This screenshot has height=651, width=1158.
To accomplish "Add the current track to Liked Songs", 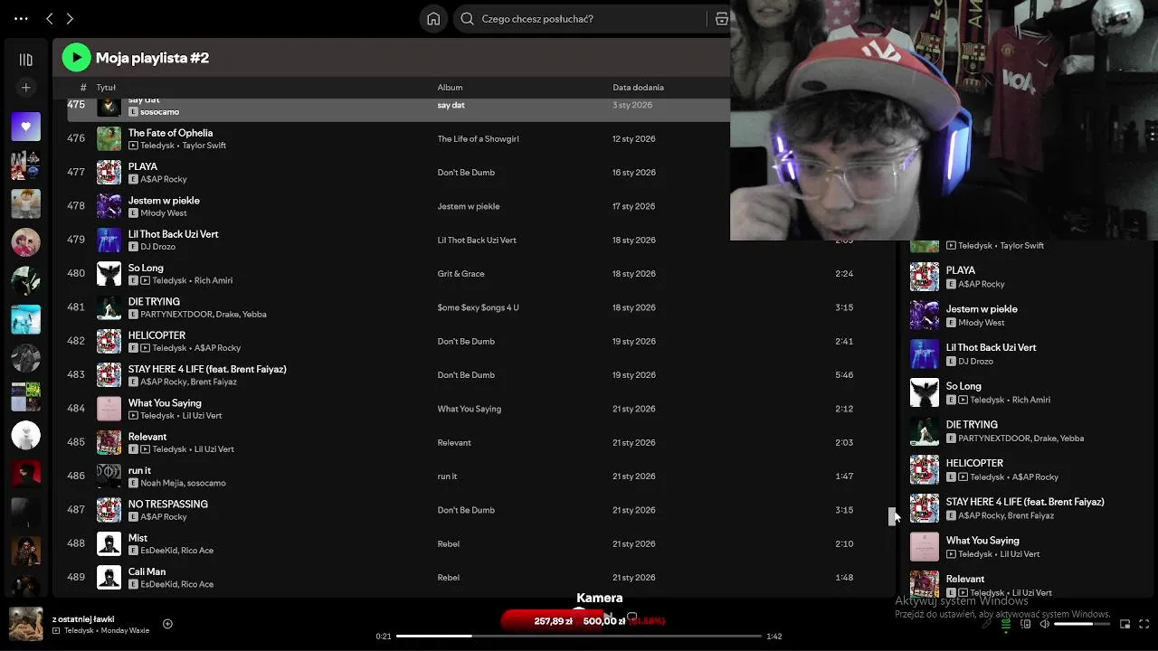I will tap(167, 624).
